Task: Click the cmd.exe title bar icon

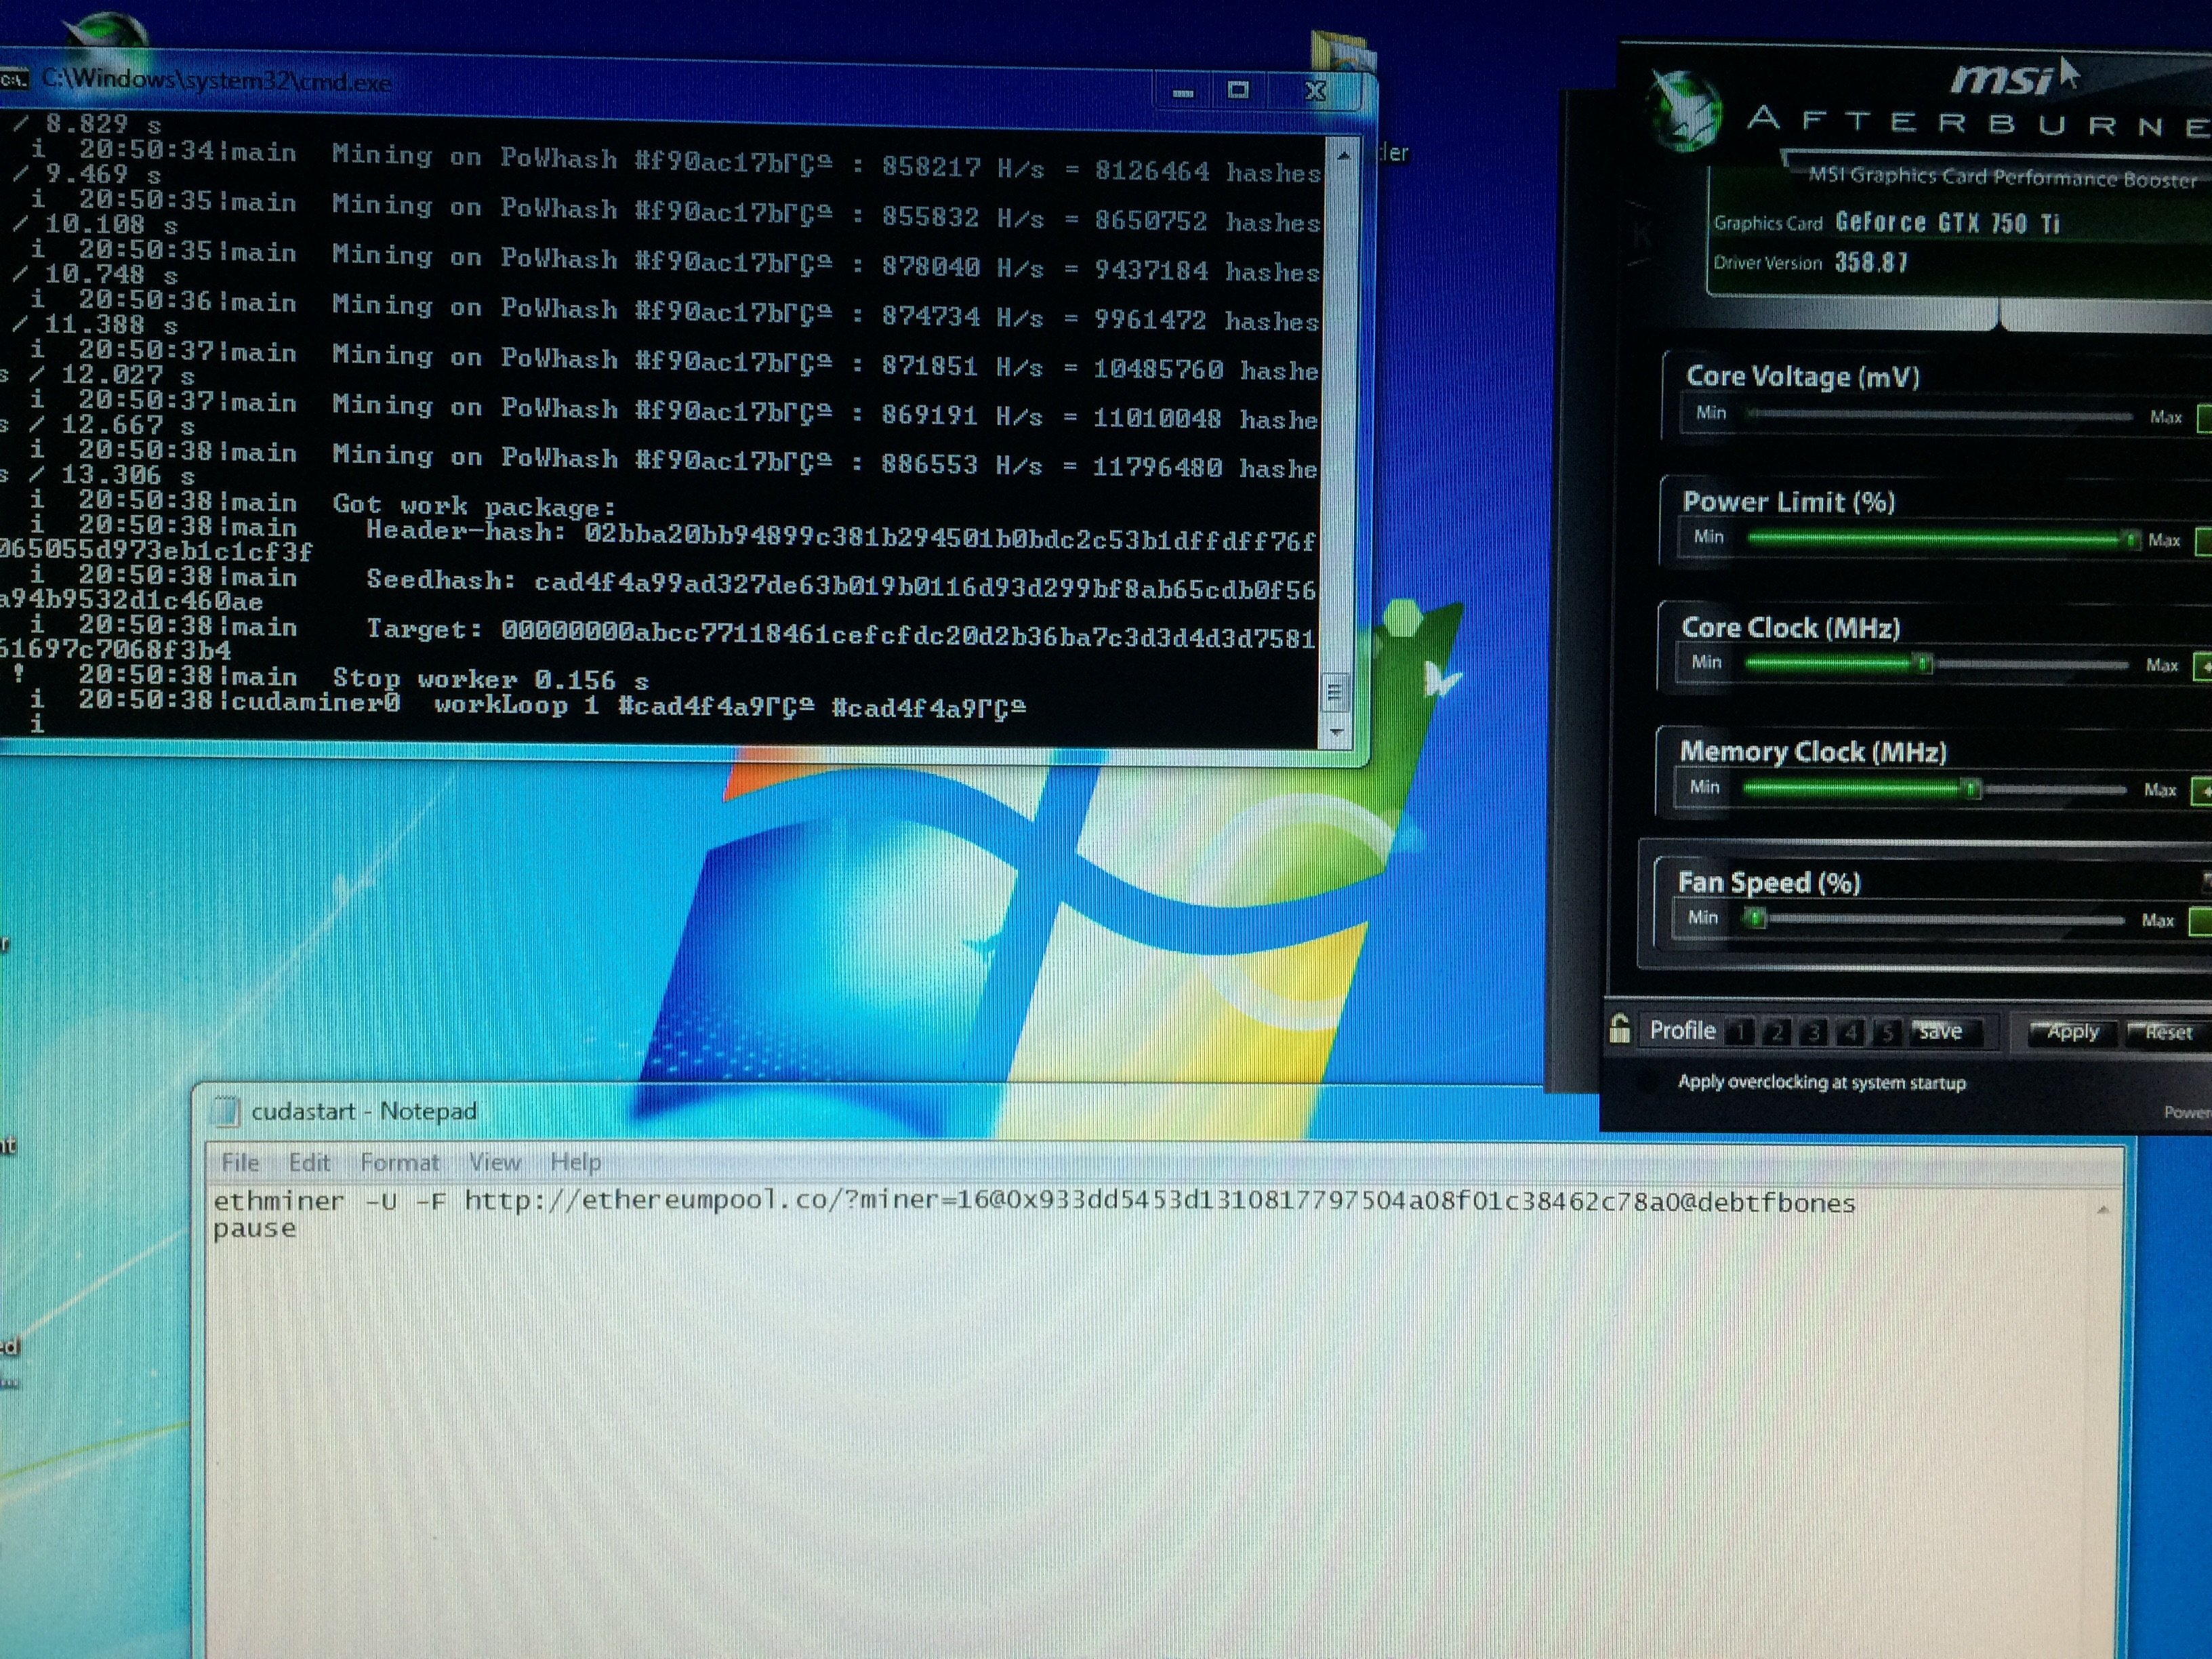Action: pos(15,79)
